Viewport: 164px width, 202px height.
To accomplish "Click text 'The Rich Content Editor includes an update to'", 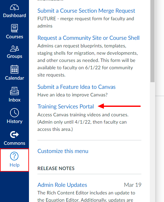I will tap(86, 193).
